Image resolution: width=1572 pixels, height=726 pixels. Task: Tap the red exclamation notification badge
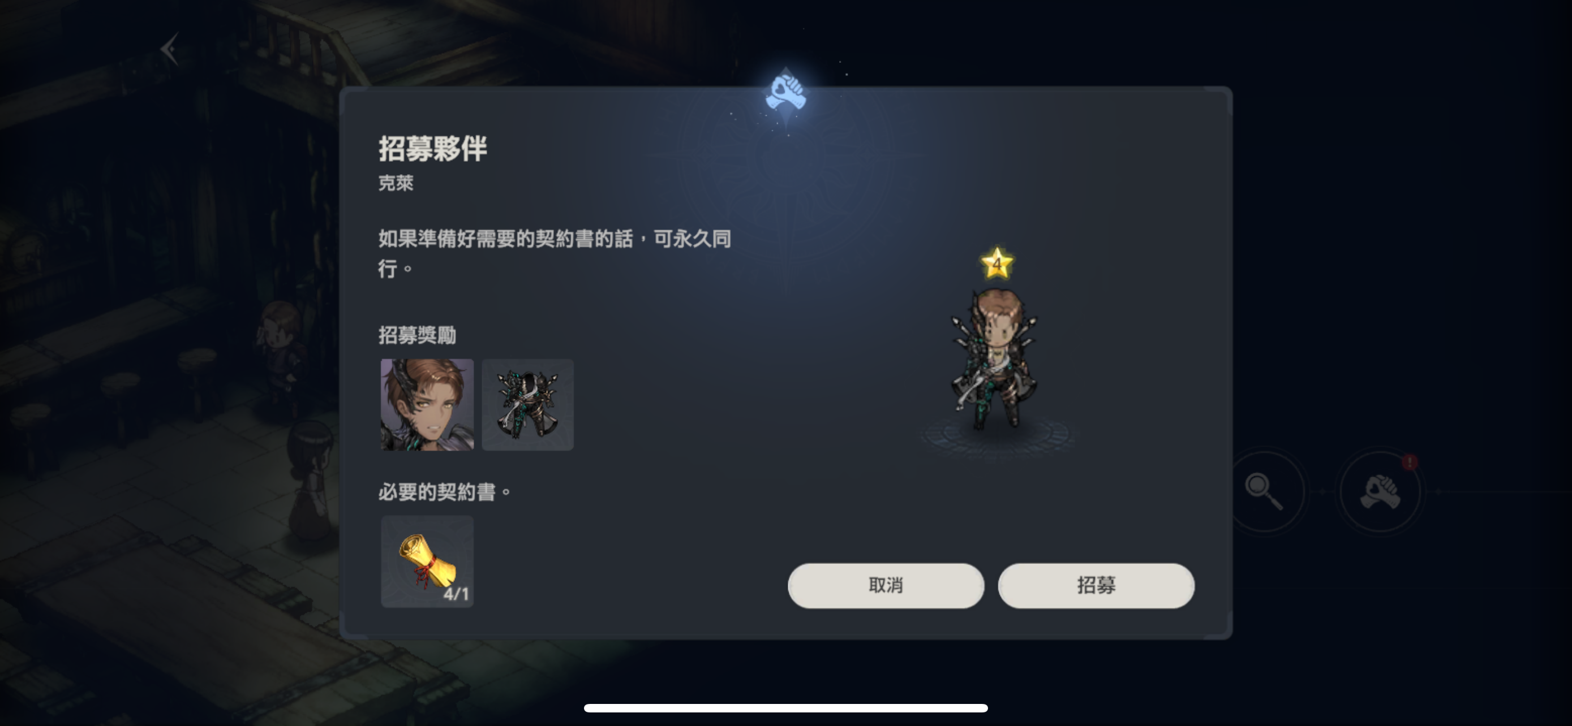(x=1409, y=463)
